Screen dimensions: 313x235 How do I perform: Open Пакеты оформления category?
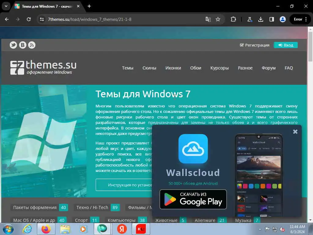pyautogui.click(x=39, y=207)
